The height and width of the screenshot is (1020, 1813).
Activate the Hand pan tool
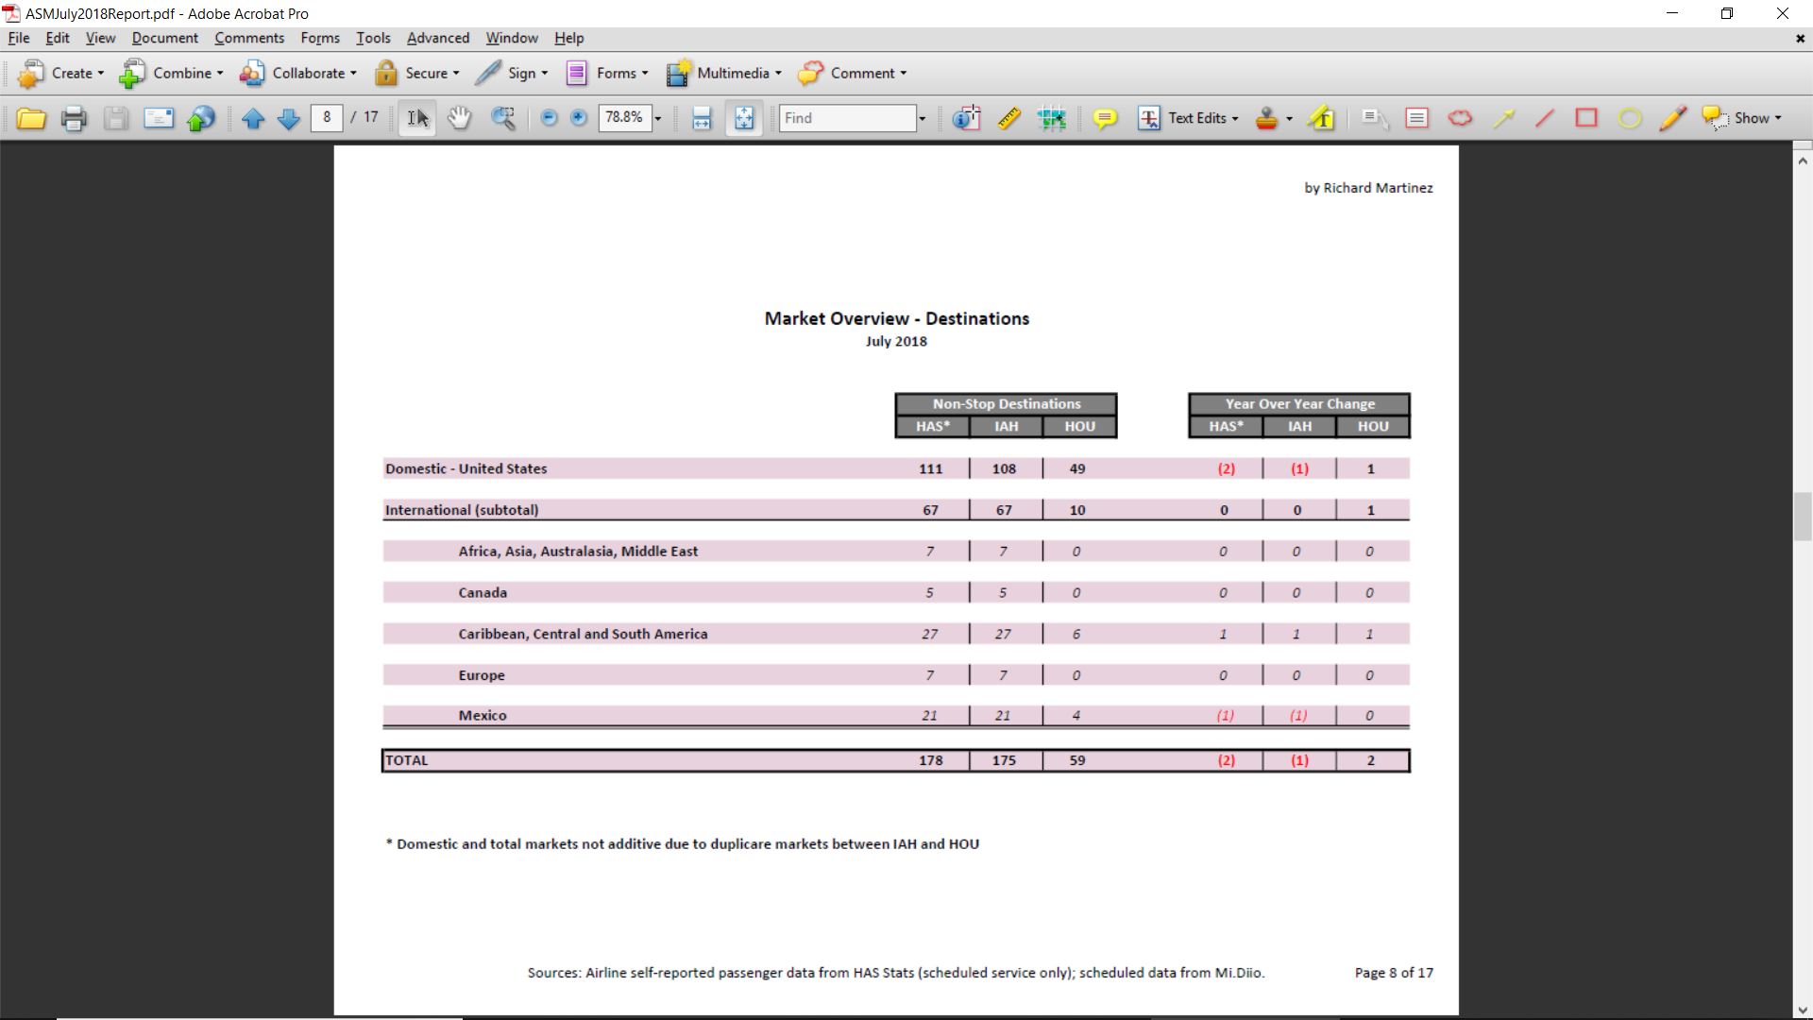point(460,118)
